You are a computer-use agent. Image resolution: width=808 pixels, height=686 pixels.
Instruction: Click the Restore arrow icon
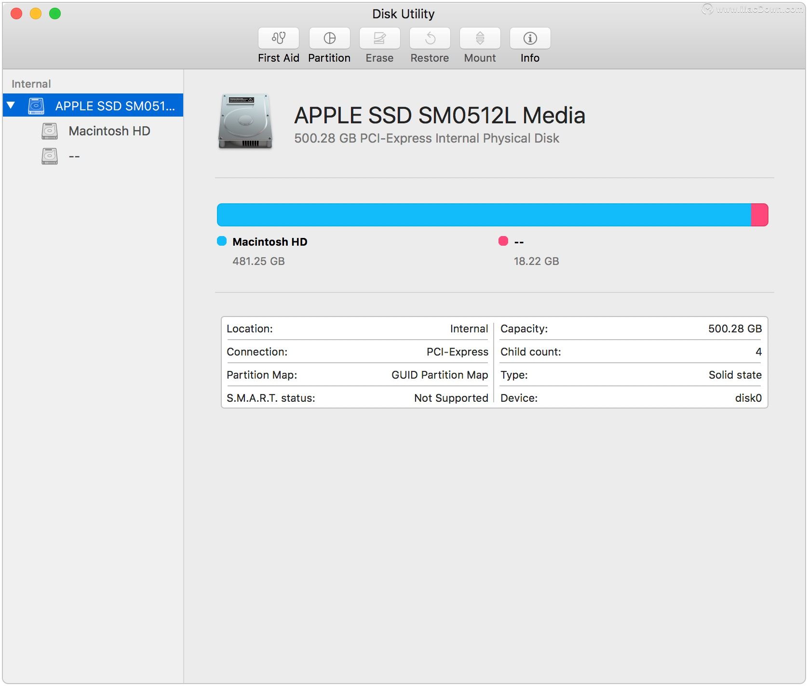[x=430, y=38]
